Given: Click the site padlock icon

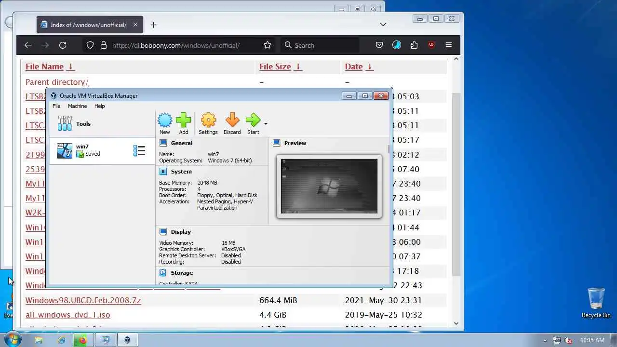Looking at the screenshot, I should tap(103, 45).
